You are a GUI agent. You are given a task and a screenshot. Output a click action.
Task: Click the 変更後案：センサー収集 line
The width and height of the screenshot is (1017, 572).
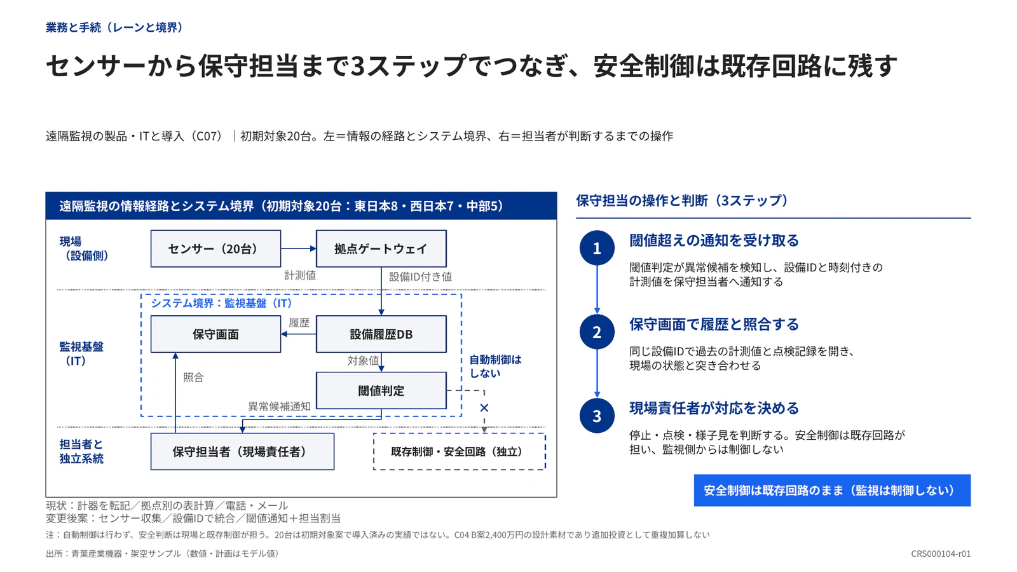coord(193,518)
